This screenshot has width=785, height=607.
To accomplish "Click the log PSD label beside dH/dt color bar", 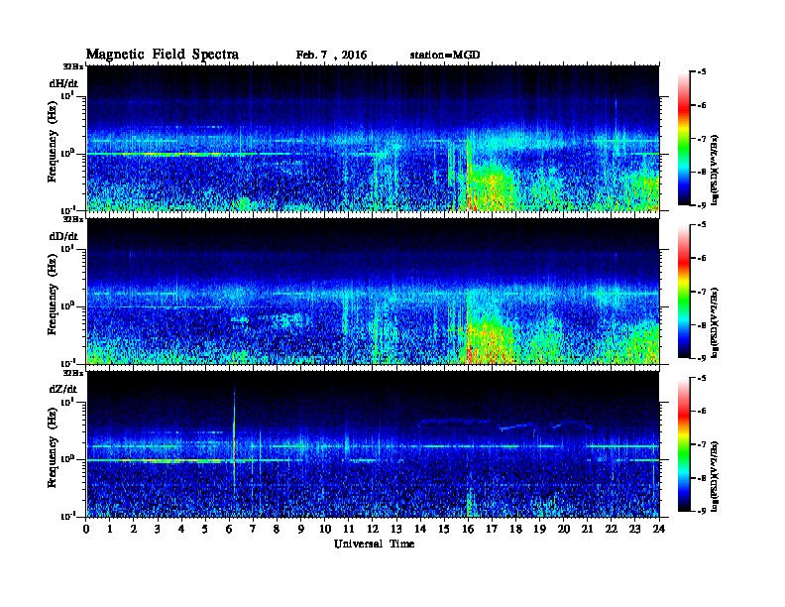I will 716,169.
